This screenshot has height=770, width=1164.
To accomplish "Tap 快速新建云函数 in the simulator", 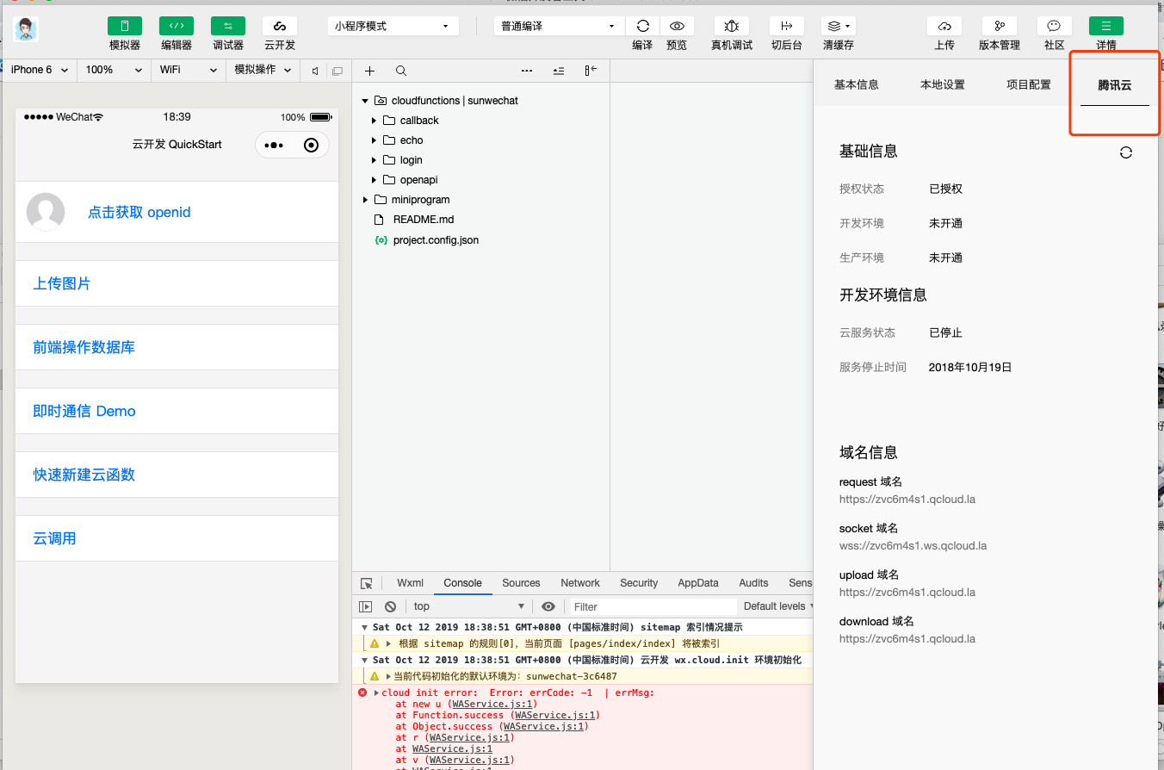I will tap(176, 475).
